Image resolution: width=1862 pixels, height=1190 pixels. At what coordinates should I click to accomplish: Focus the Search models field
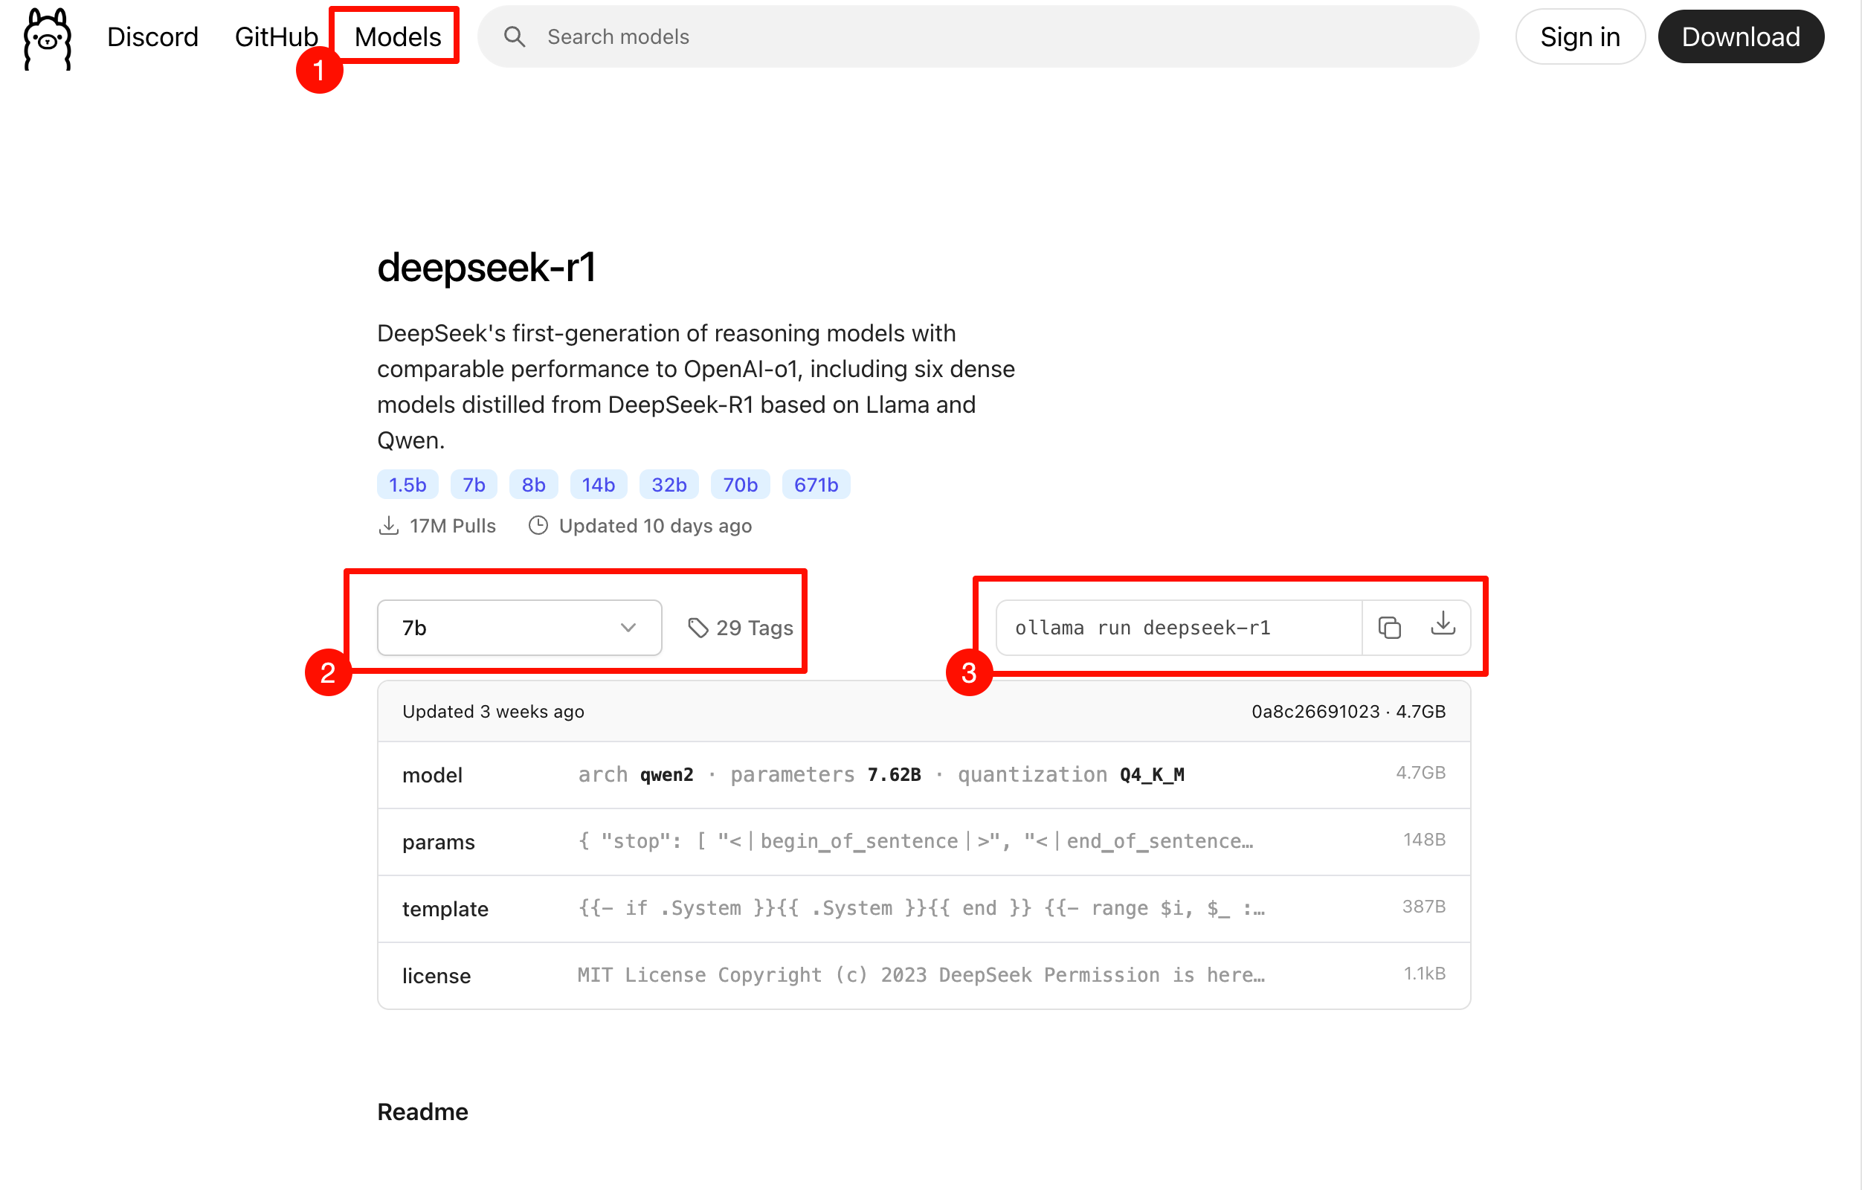pyautogui.click(x=997, y=36)
